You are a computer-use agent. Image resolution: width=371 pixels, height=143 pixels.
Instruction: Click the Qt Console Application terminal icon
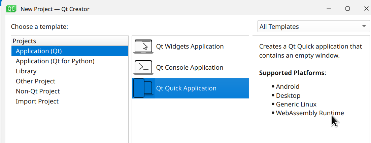(143, 67)
